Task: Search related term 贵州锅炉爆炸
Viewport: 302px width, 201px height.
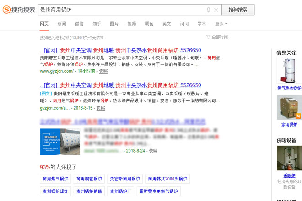Action: point(55,191)
